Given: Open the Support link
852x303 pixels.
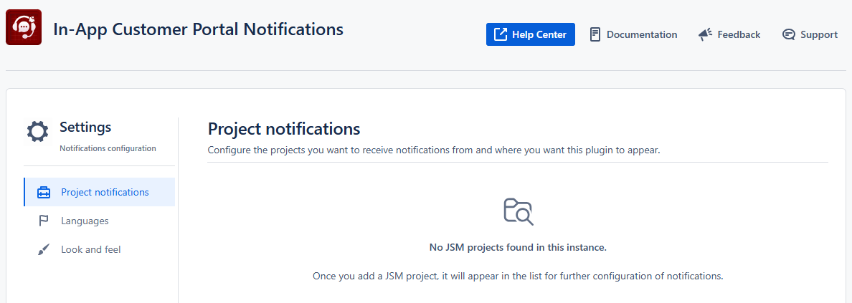Looking at the screenshot, I should click(x=810, y=35).
